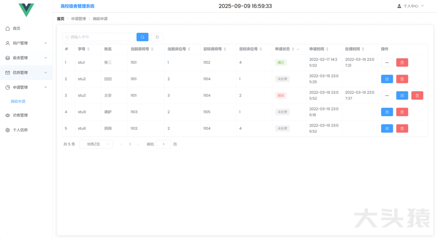The height and width of the screenshot is (239, 437).
Task: Open details button for stu3 row
Action: click(x=387, y=95)
